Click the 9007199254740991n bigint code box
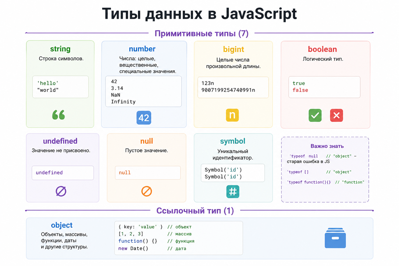Screen dimensions: 399x266 pyautogui.click(x=233, y=87)
